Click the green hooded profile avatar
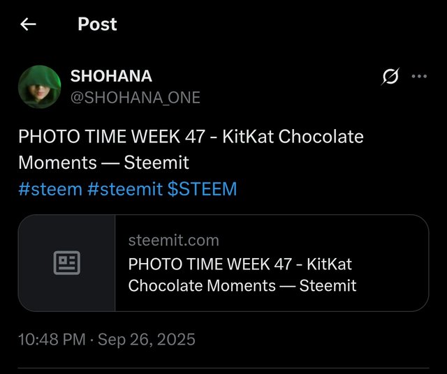447x374 pixels. pyautogui.click(x=40, y=87)
